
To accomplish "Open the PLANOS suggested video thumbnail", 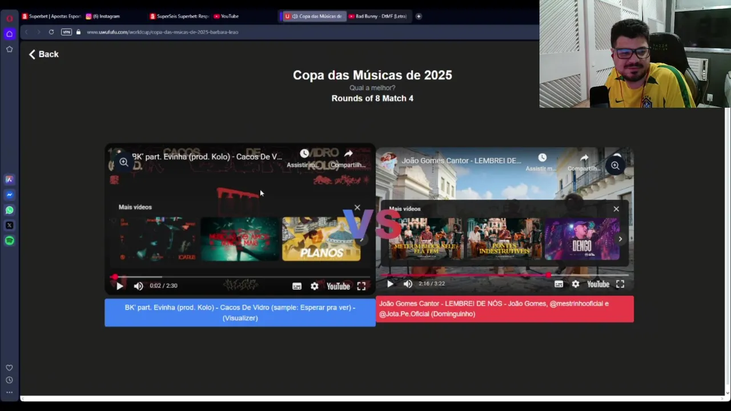I will [322, 239].
